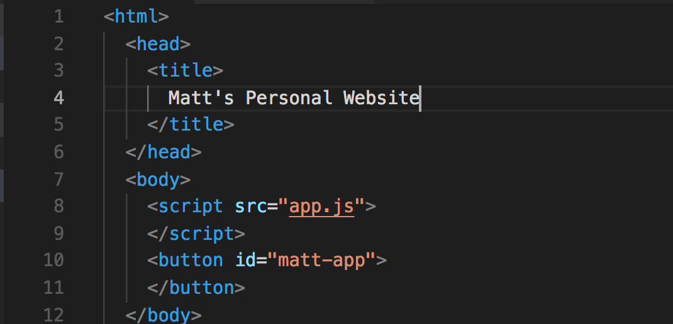Click line number 12 in the gutter

(x=54, y=315)
